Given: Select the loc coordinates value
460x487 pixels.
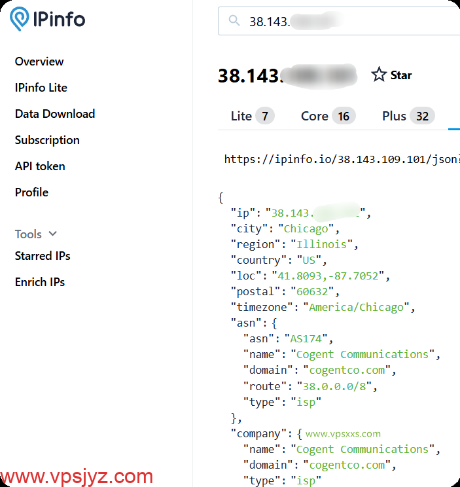Looking at the screenshot, I should pos(328,276).
